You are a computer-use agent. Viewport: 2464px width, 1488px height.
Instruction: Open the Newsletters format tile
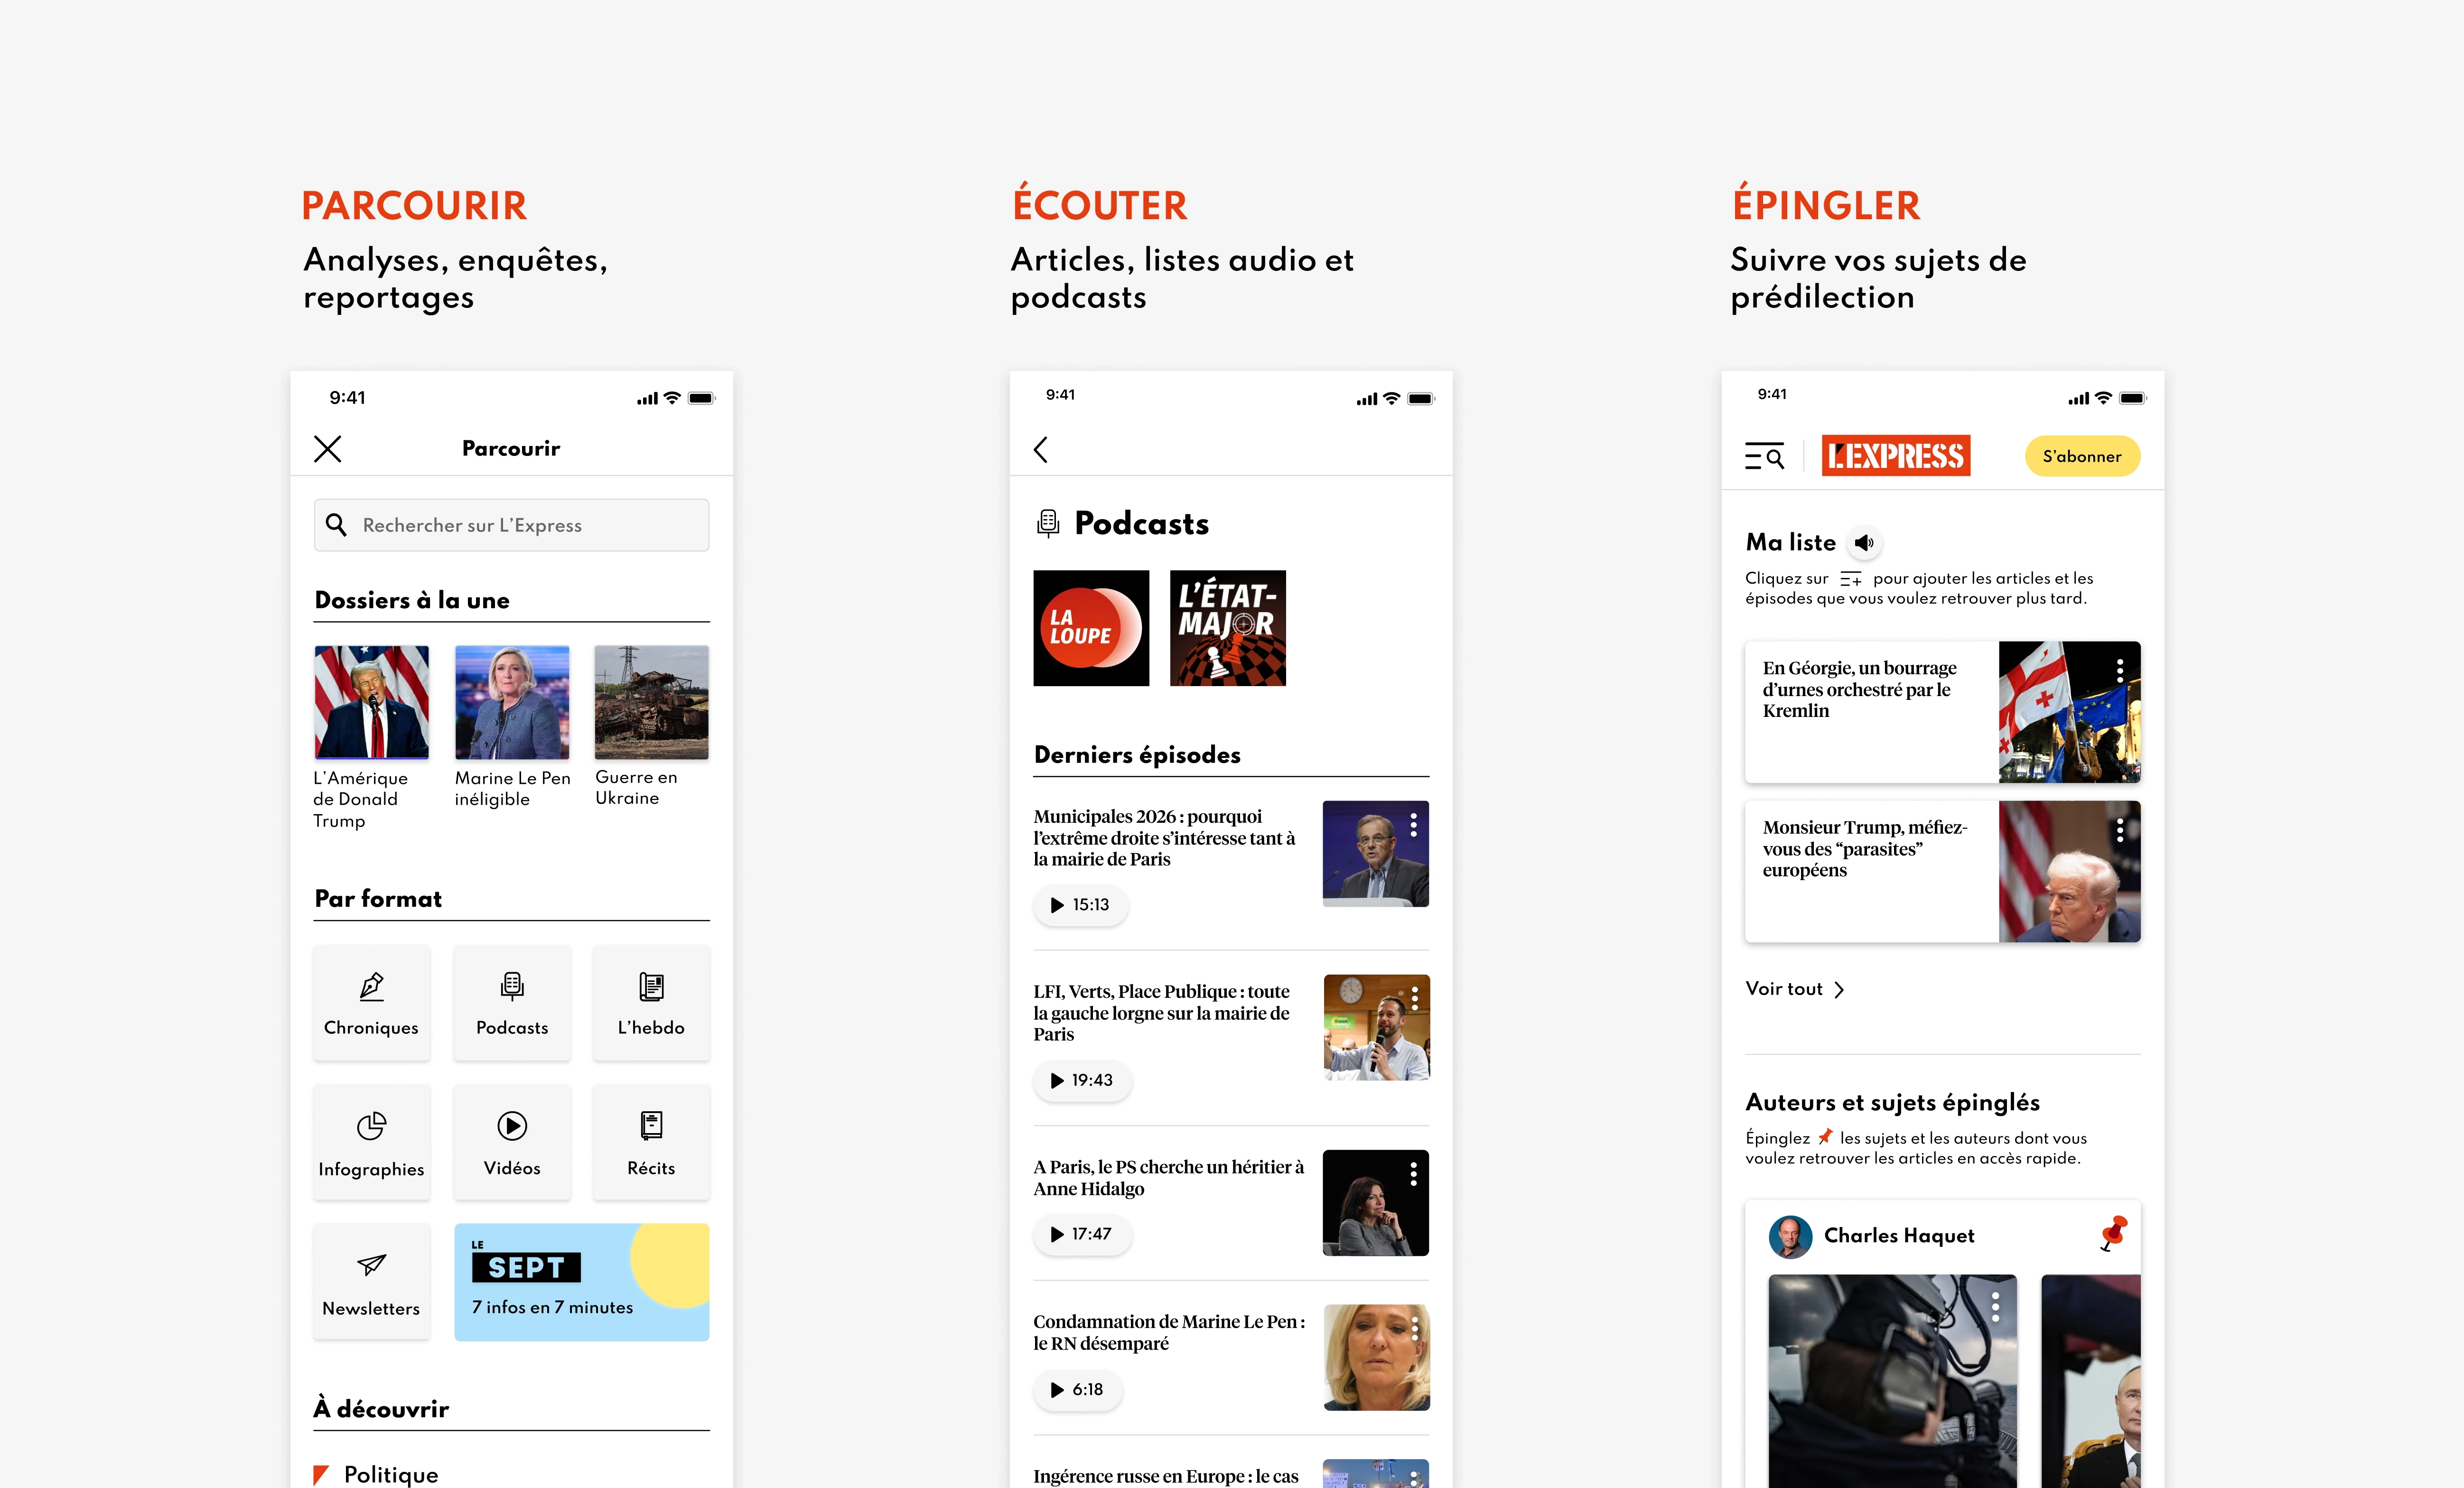(x=371, y=1282)
